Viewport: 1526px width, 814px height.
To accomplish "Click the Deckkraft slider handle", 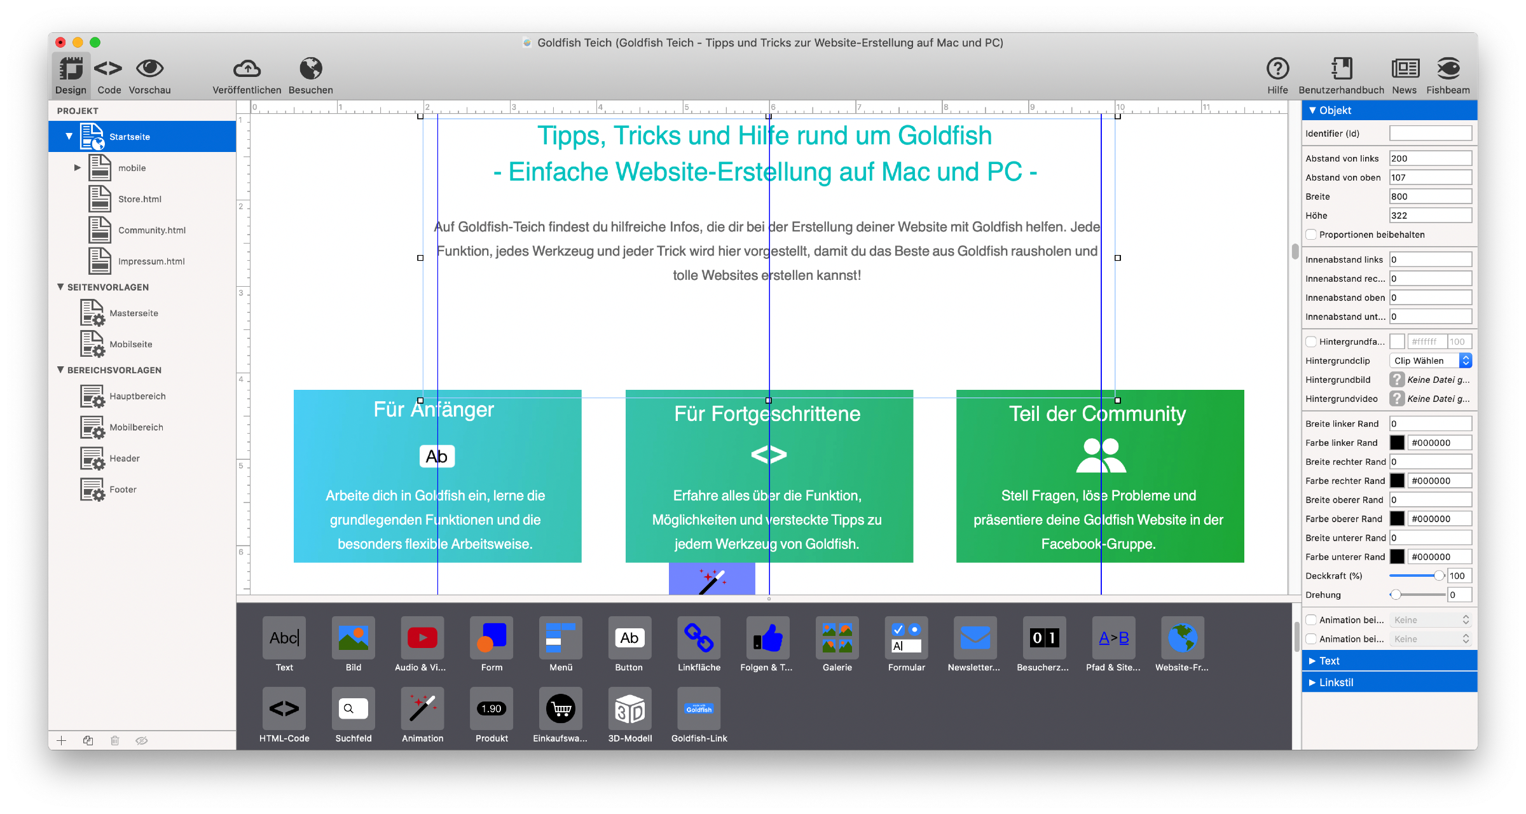I will (x=1438, y=576).
